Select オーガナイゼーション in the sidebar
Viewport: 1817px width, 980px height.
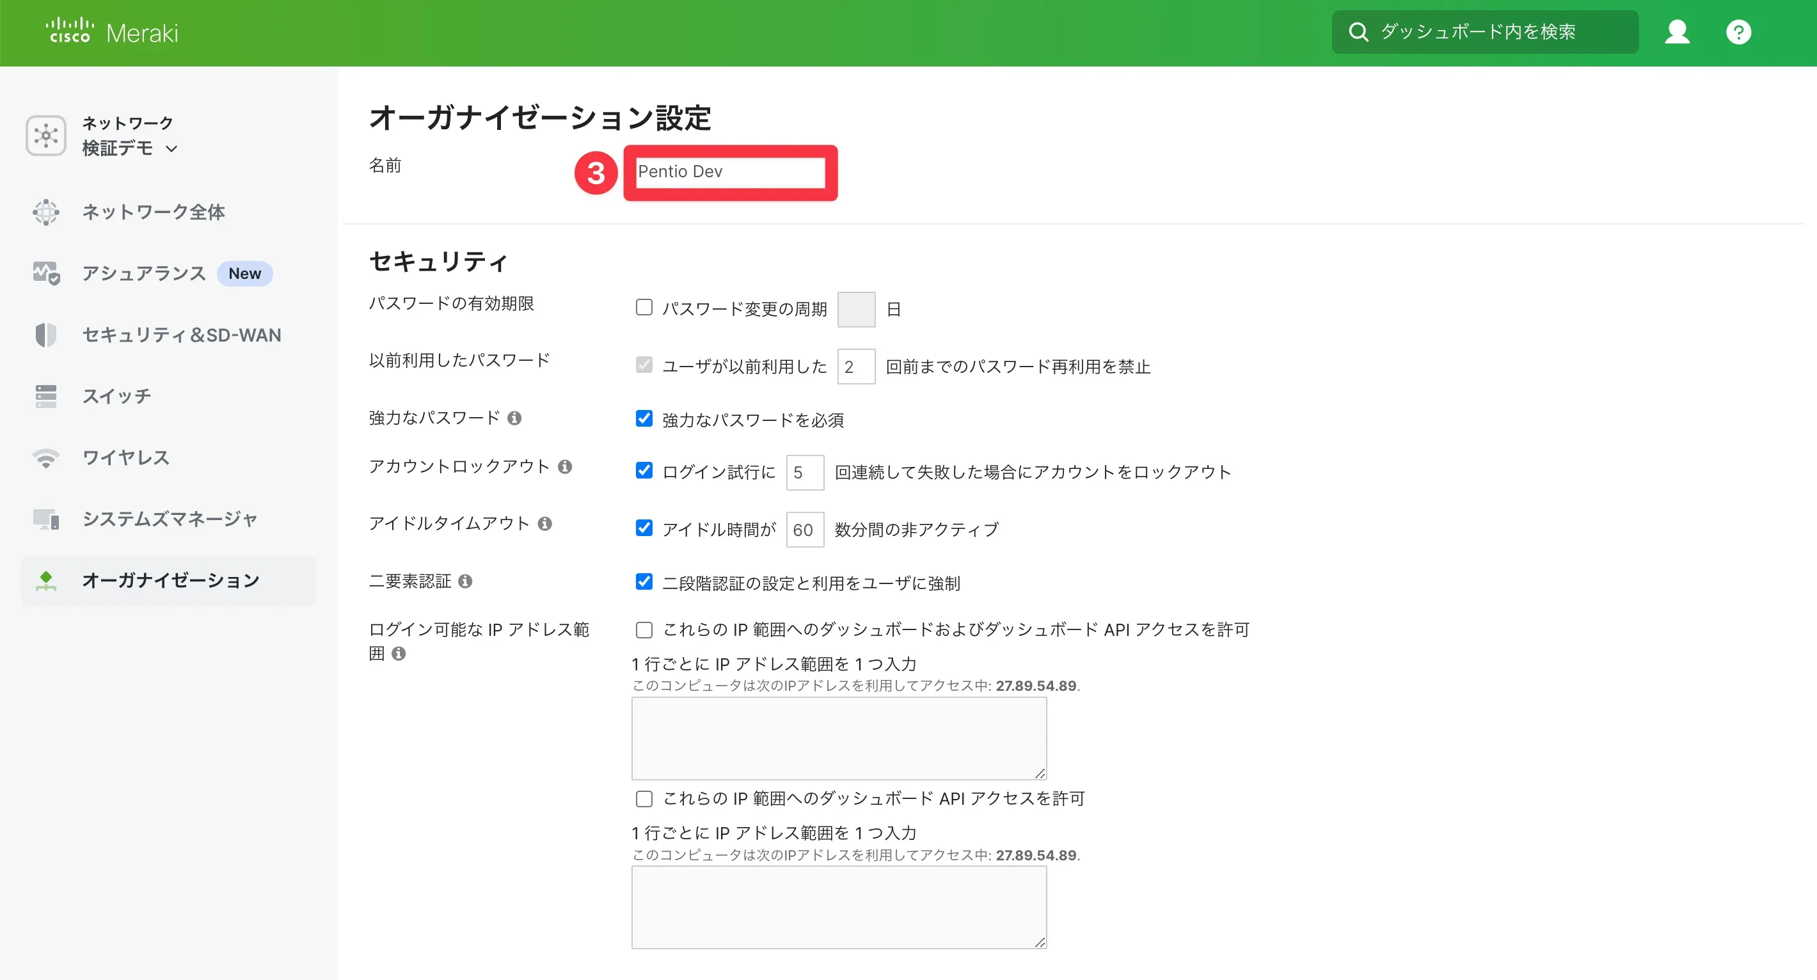point(170,580)
